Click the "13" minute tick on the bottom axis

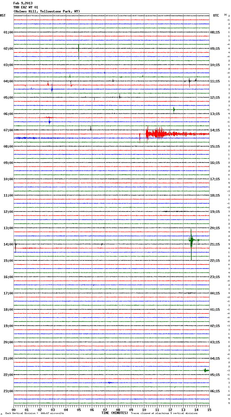pos(183,410)
